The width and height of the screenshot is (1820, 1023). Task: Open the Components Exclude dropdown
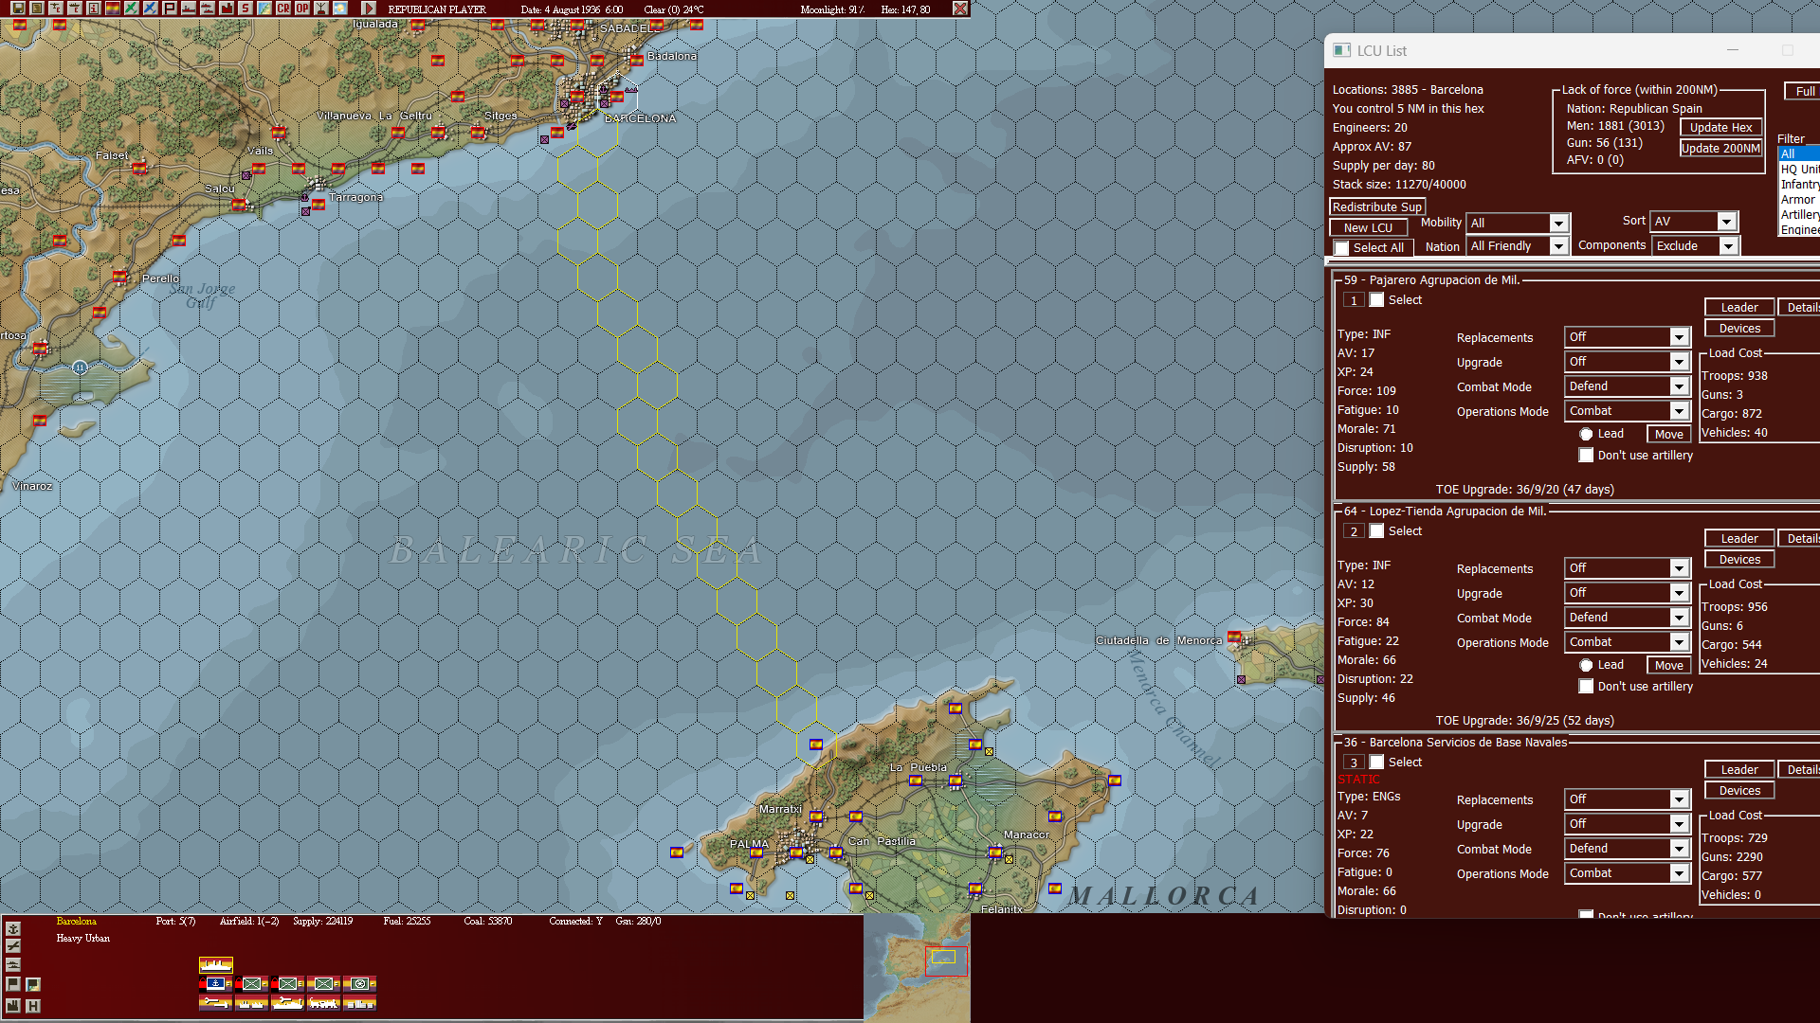(1695, 245)
